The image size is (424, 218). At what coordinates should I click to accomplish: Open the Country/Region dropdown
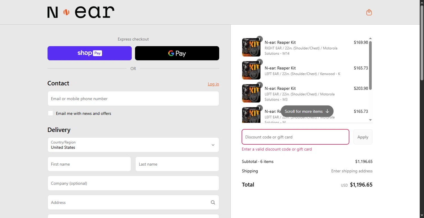(133, 145)
